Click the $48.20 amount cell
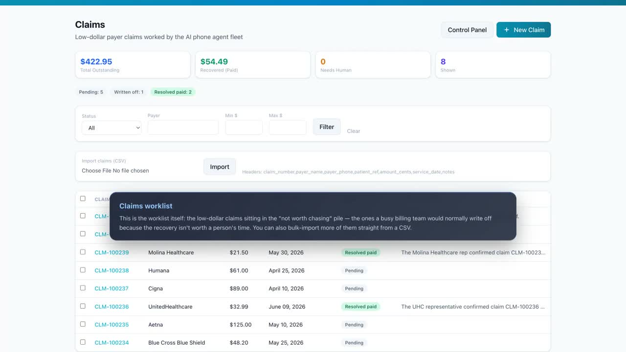 [239, 343]
